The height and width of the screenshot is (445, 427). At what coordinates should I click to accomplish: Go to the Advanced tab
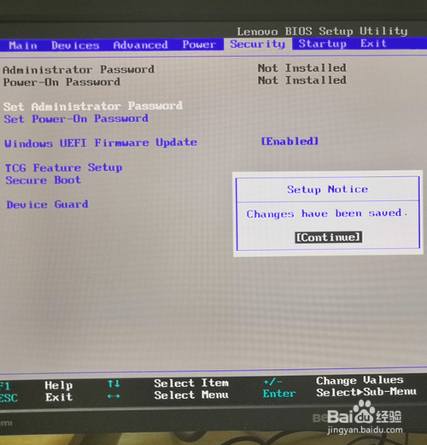point(140,45)
